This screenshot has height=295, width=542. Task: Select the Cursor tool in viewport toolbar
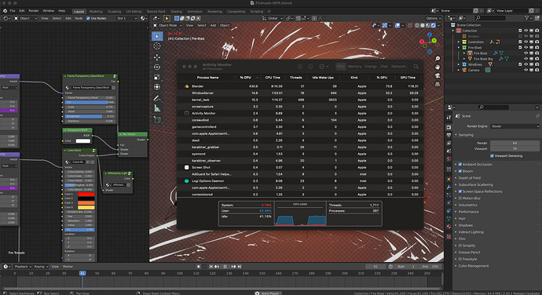[x=157, y=46]
